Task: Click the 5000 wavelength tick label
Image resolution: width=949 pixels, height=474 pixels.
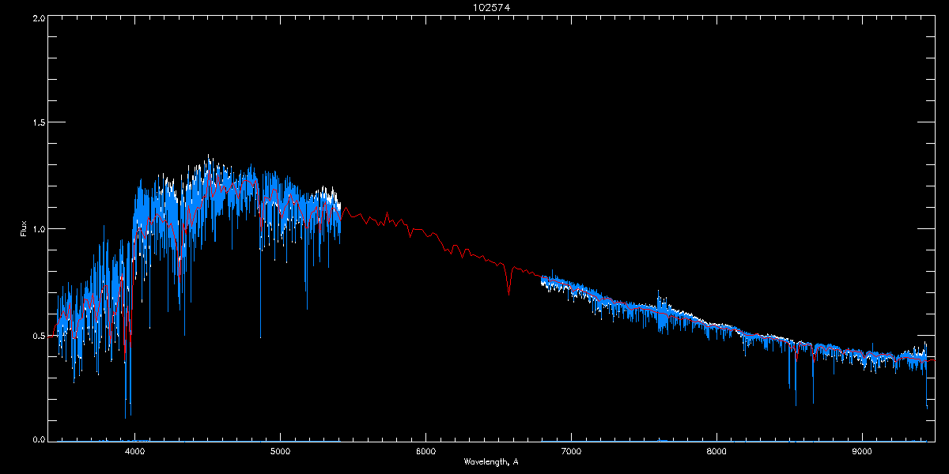Action: tap(281, 452)
